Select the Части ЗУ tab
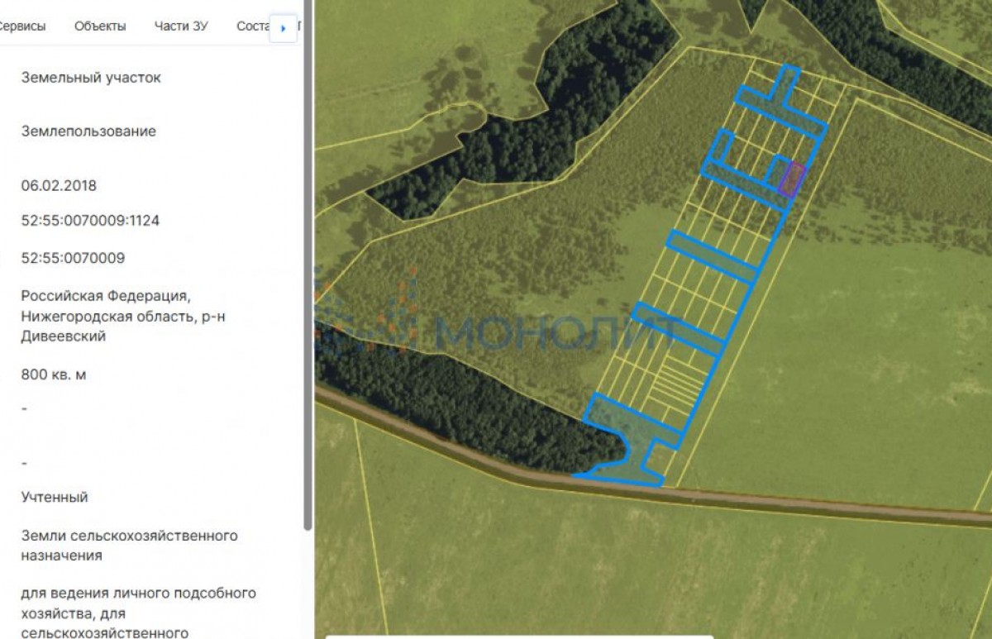The width and height of the screenshot is (992, 639). [x=181, y=26]
